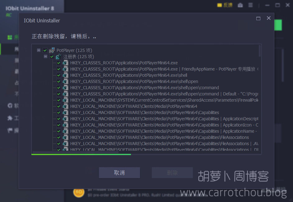Maximize the IObit Uninstaller dialog
This screenshot has width=293, height=202.
[258, 18]
